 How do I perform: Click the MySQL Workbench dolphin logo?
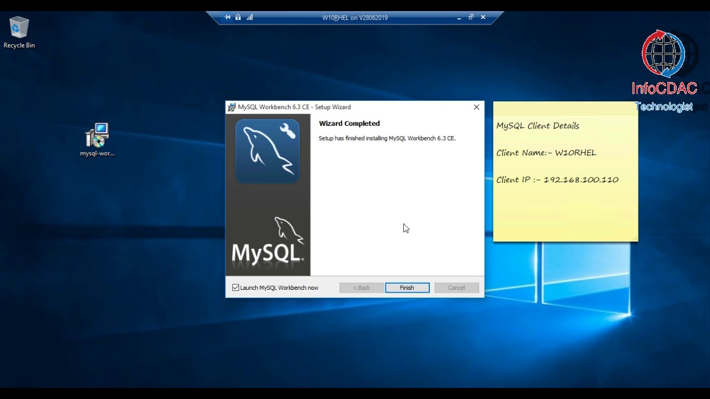267,151
